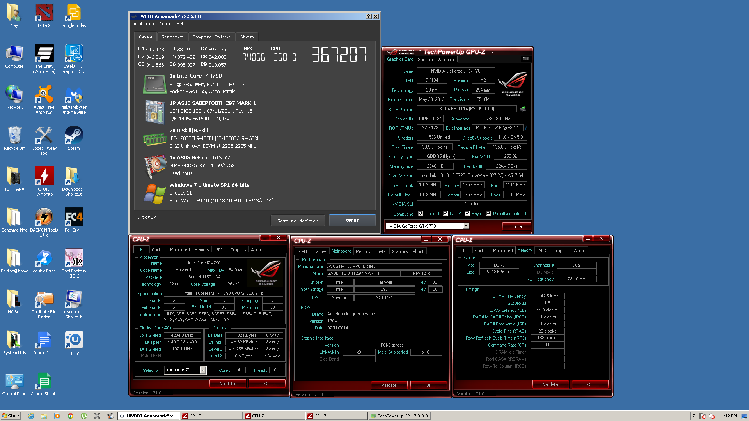
Task: Toggle the CUDA checkbox in GPU-Z
Action: (x=445, y=214)
